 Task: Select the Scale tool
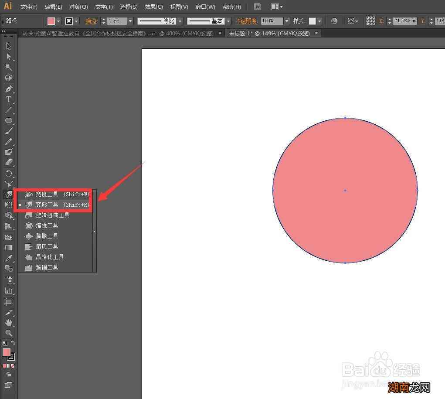coord(9,184)
